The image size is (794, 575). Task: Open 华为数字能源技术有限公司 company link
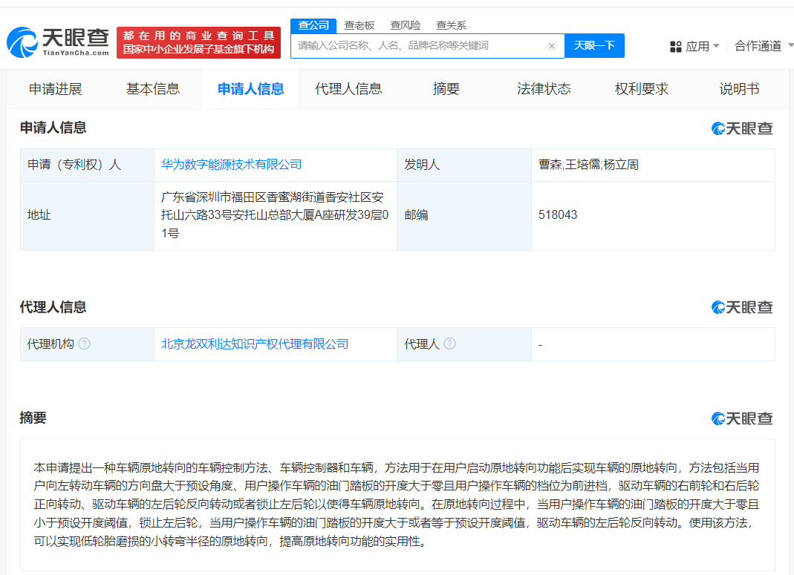click(x=232, y=165)
